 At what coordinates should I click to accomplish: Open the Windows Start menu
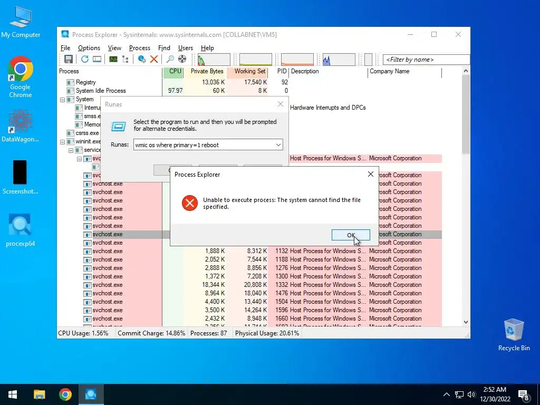point(13,394)
